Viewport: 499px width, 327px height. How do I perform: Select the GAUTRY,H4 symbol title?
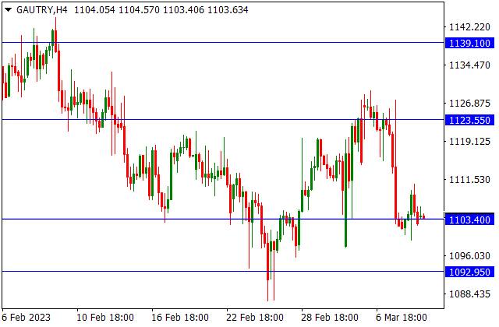pyautogui.click(x=41, y=10)
